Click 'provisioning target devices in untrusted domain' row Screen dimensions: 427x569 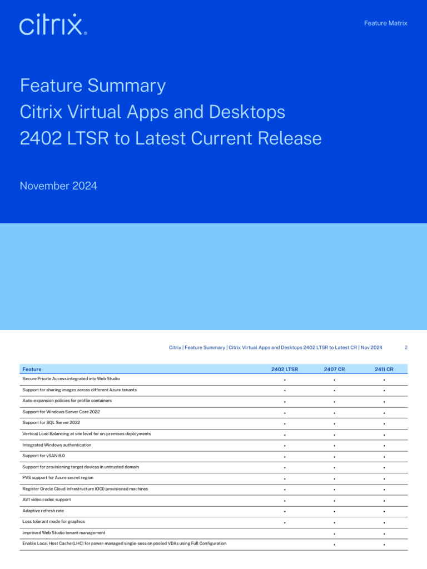pos(213,467)
